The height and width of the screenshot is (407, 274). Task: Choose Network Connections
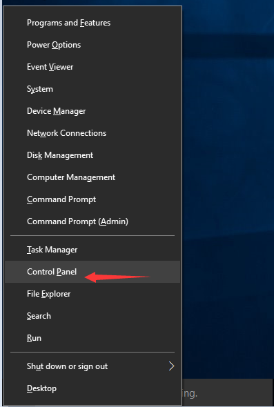(x=92, y=133)
